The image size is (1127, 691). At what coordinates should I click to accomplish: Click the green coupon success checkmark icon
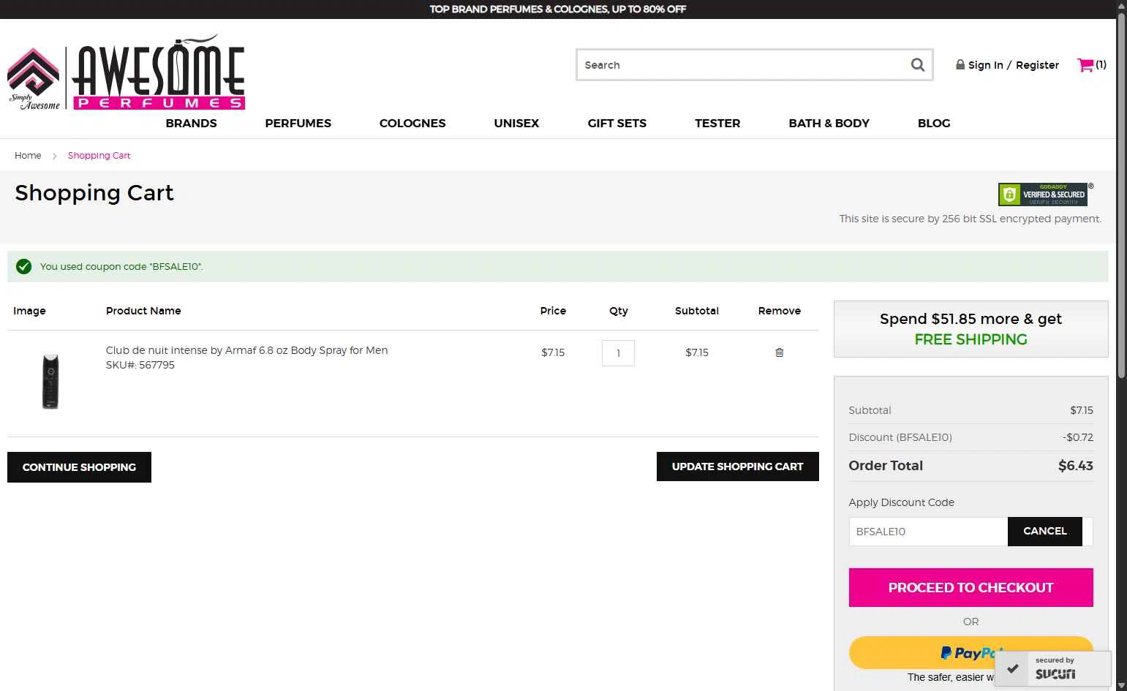pyautogui.click(x=23, y=266)
